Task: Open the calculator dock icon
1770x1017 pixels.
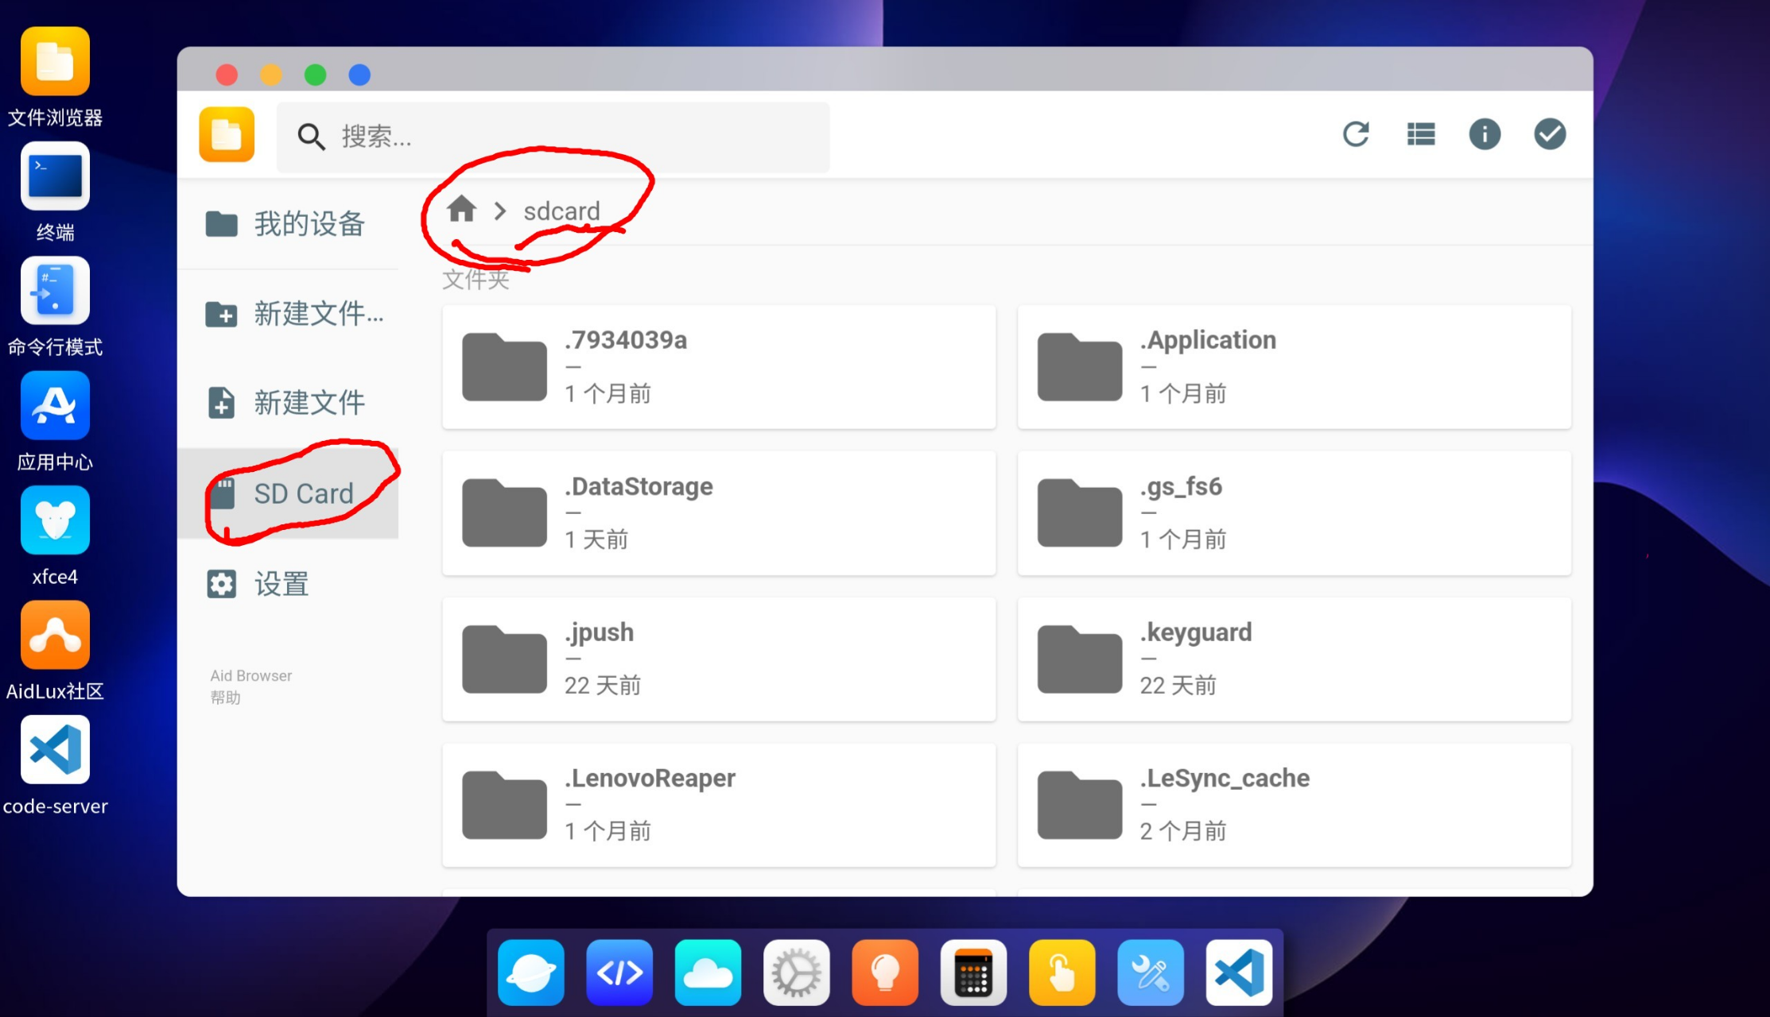Action: tap(973, 973)
